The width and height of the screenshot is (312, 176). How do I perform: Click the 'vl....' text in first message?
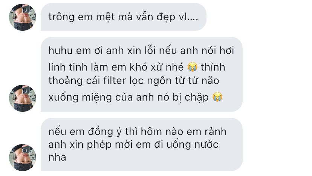(188, 17)
